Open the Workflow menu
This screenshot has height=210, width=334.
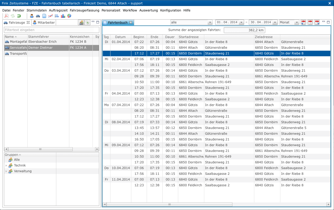(x=130, y=10)
